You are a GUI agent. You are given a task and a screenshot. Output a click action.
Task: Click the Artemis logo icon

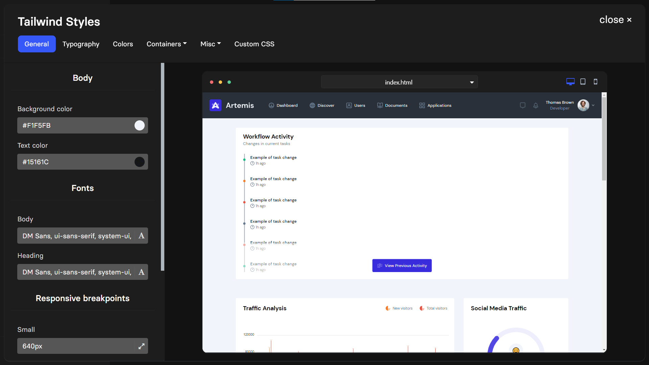click(215, 105)
